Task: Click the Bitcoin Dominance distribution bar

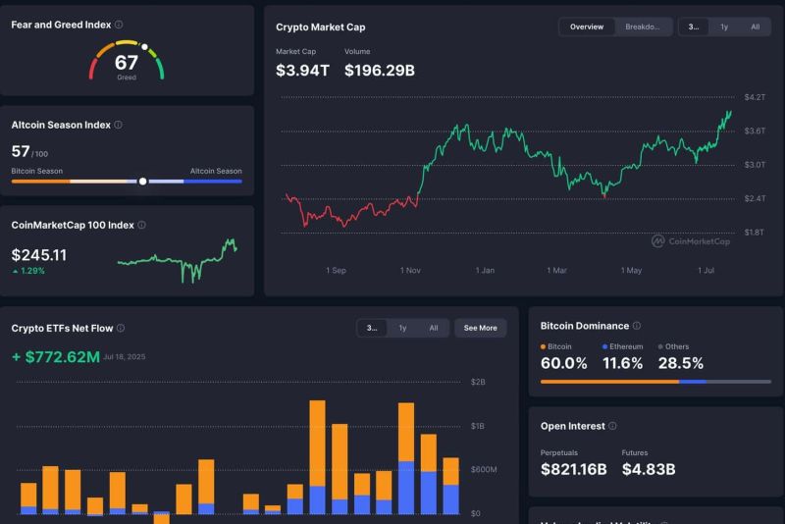Action: coord(655,382)
